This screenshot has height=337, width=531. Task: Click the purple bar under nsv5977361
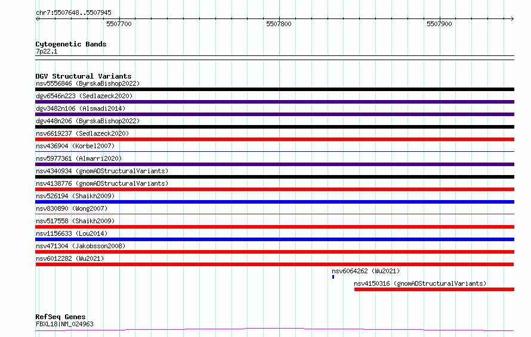[x=274, y=164]
